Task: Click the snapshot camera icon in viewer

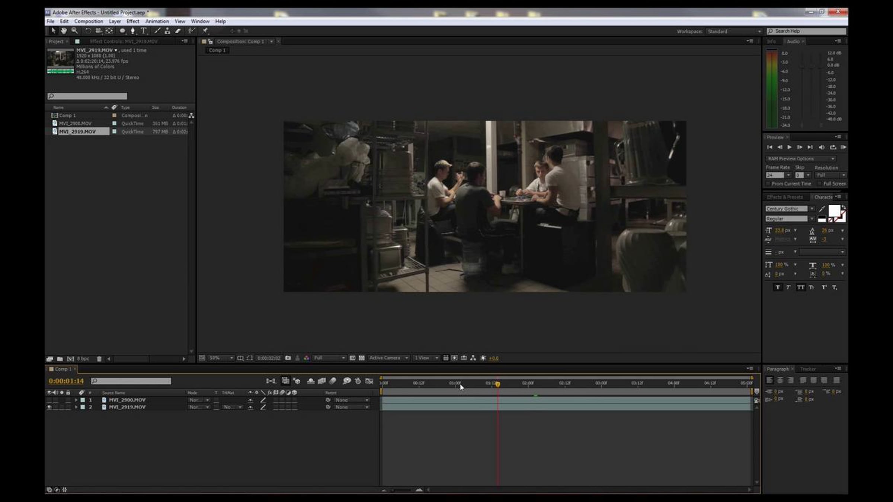Action: point(288,358)
